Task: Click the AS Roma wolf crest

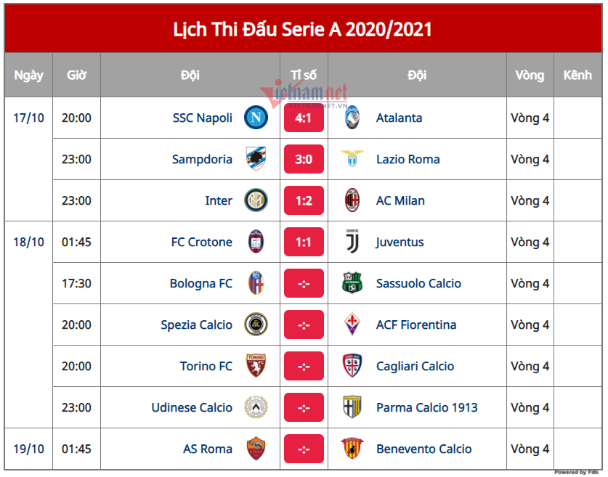Action: (x=256, y=449)
